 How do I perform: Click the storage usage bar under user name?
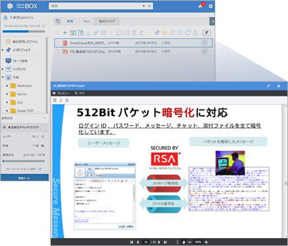coord(24,32)
